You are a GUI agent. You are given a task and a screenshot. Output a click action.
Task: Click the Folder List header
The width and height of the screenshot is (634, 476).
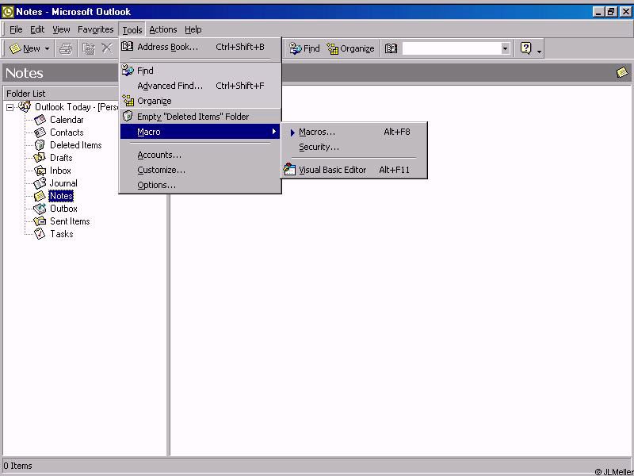(26, 94)
